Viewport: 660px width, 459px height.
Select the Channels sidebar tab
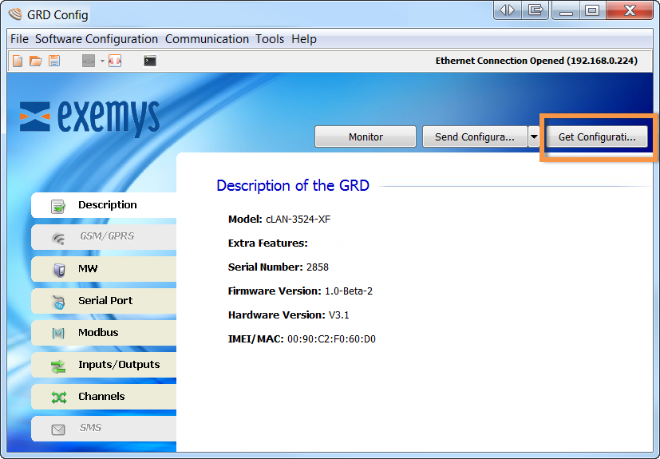(104, 397)
